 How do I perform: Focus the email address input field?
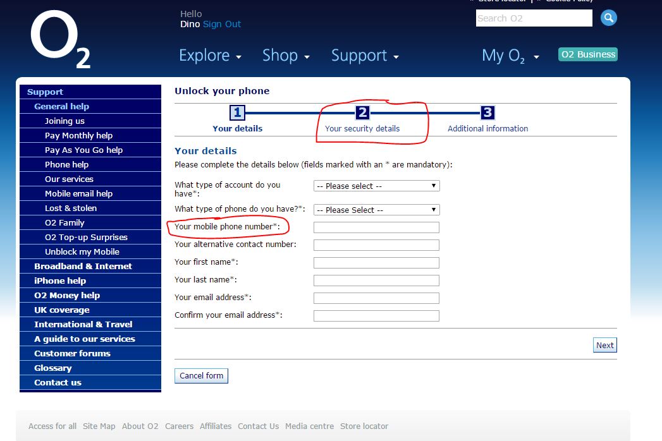(x=376, y=298)
